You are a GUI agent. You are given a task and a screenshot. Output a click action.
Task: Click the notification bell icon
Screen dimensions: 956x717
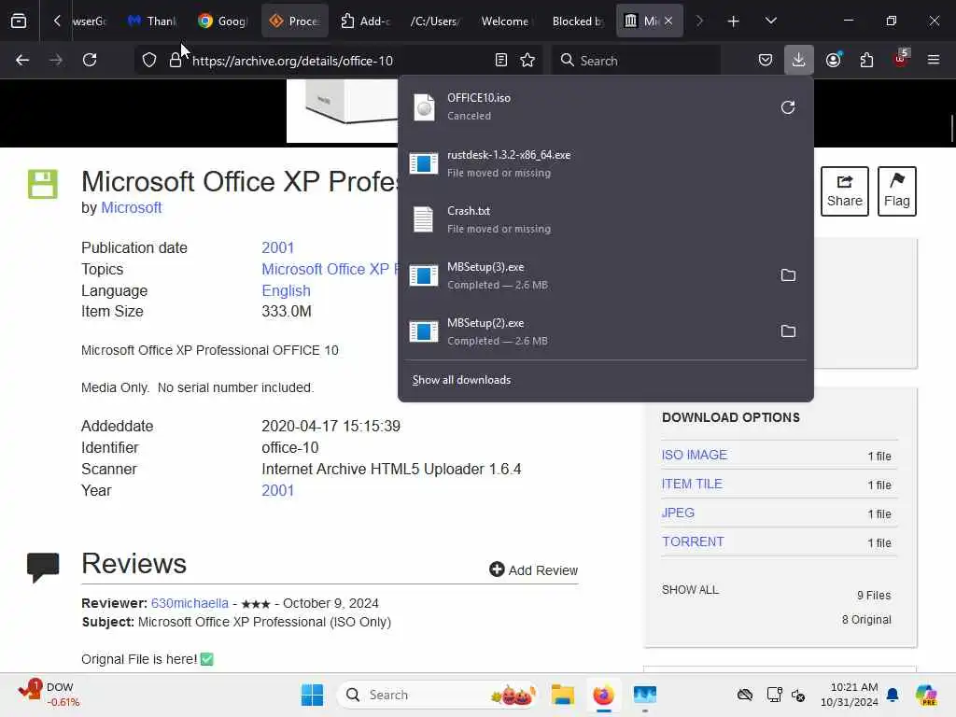(893, 695)
